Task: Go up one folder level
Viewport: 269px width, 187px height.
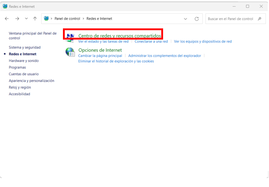Action: 35,18
